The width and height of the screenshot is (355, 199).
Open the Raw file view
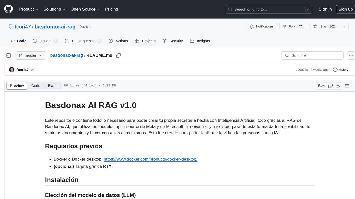(321, 86)
